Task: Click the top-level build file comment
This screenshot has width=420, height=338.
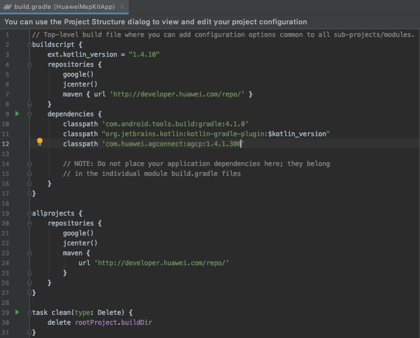Action: 223,35
